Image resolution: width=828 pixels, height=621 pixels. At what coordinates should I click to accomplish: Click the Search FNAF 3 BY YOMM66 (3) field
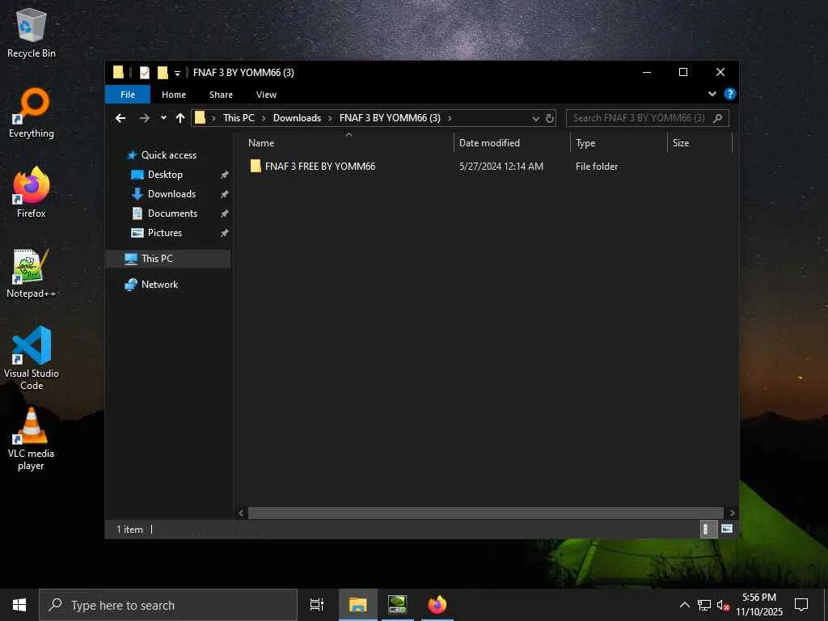648,118
